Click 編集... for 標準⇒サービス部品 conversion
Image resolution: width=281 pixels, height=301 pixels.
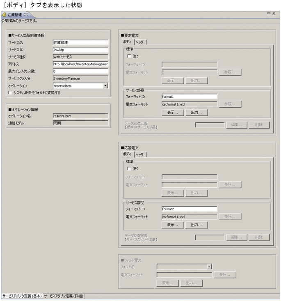tap(237, 125)
